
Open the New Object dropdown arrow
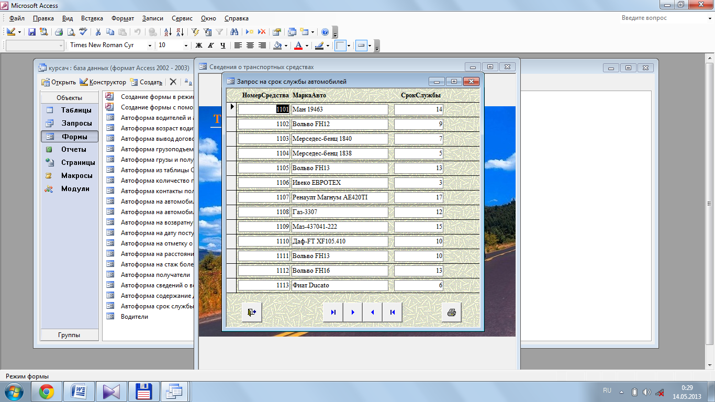point(312,32)
